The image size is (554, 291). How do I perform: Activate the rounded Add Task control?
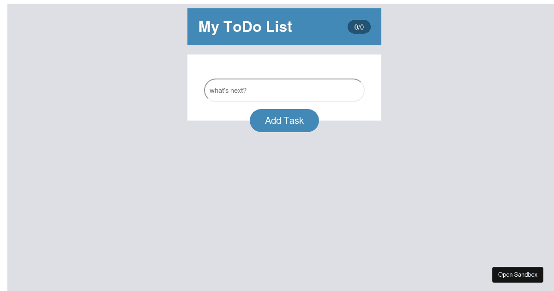pos(284,120)
